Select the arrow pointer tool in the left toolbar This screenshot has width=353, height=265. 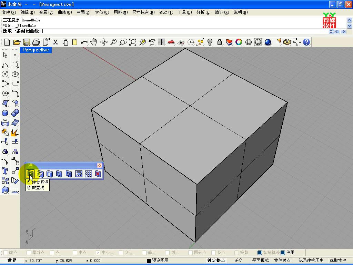pyautogui.click(x=5, y=55)
